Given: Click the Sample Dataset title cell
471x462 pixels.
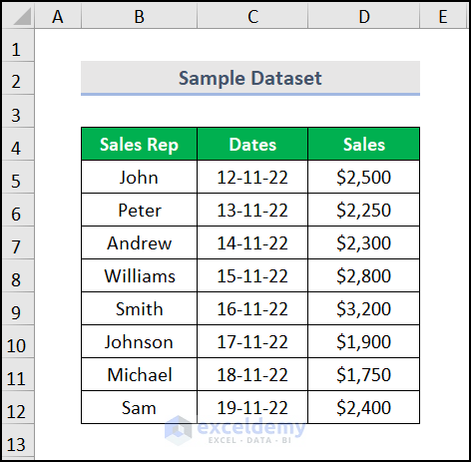Looking at the screenshot, I should pyautogui.click(x=250, y=78).
